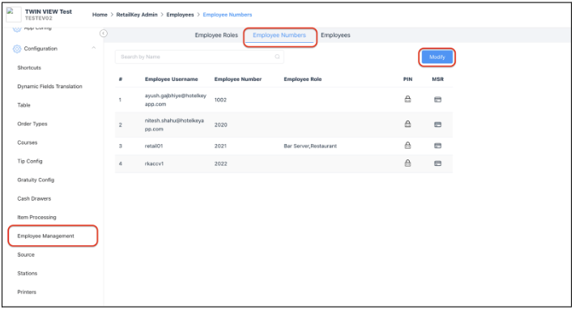Switch to the Employees tab
575x310 pixels.
tap(335, 35)
